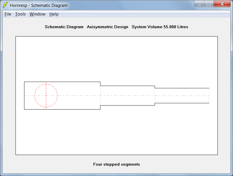Close the Hornresp Schematic Diagram window
233x176 pixels.
[x=222, y=4]
